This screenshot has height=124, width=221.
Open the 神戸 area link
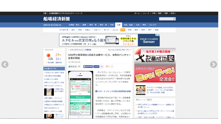point(150,30)
